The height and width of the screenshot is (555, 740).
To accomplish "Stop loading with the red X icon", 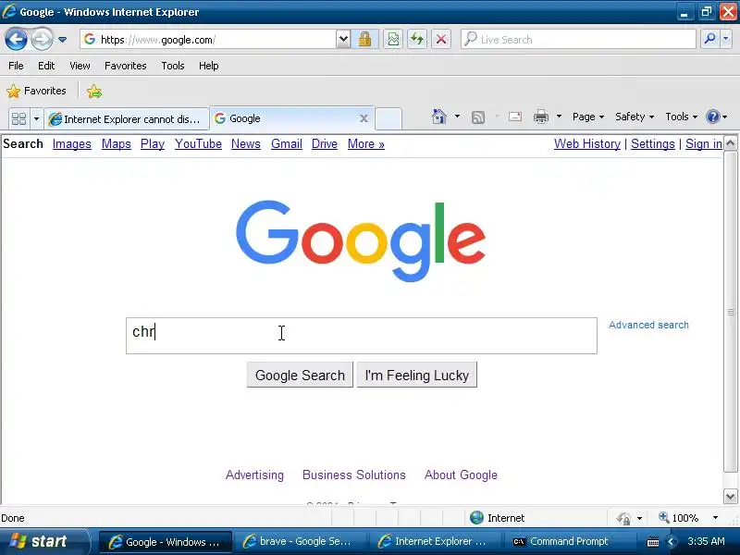I will [x=441, y=39].
